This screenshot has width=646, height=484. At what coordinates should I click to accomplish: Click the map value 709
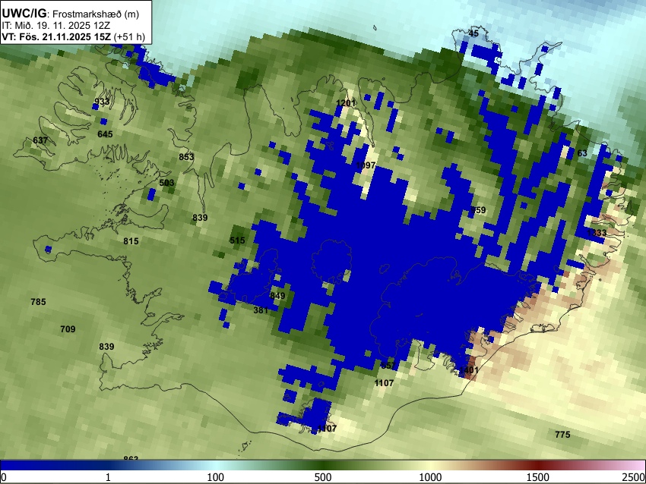tap(68, 329)
